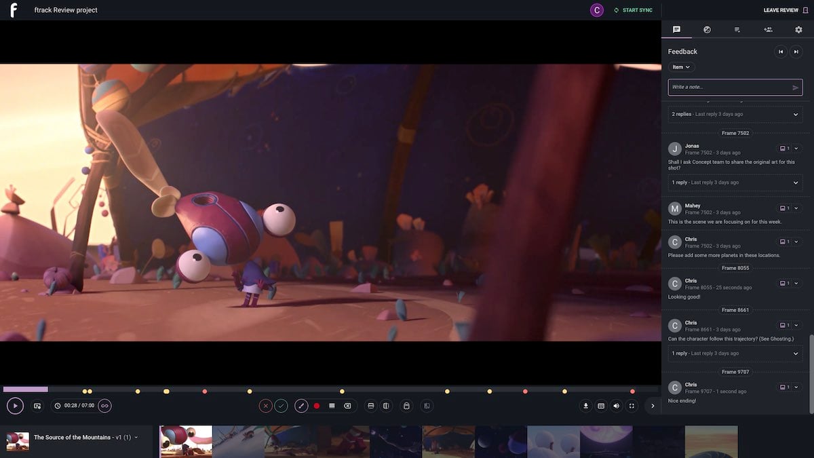Jump to previous feedback note
814x458 pixels.
pyautogui.click(x=781, y=52)
